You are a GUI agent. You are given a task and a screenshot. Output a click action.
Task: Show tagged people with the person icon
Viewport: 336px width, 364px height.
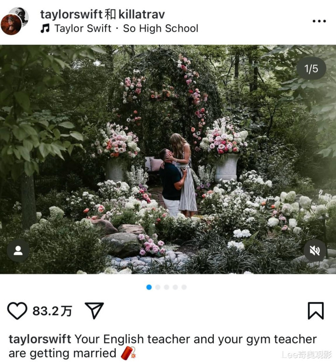click(x=18, y=251)
